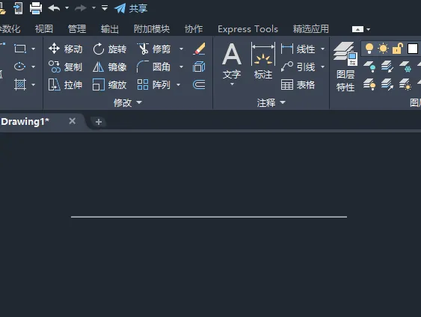Close the Drawing1* file tab
This screenshot has width=421, height=317.
[x=73, y=121]
